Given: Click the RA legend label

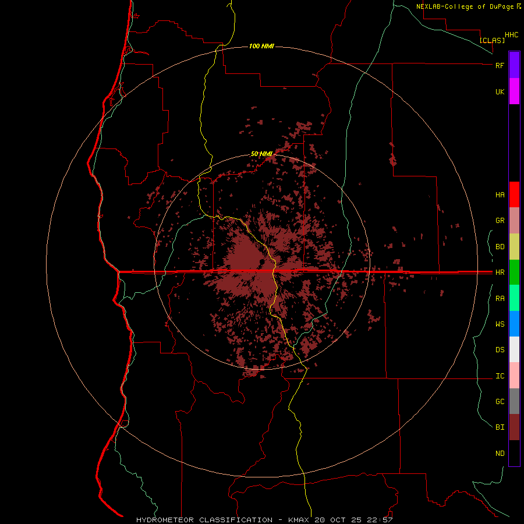Looking at the screenshot, I should click(500, 299).
